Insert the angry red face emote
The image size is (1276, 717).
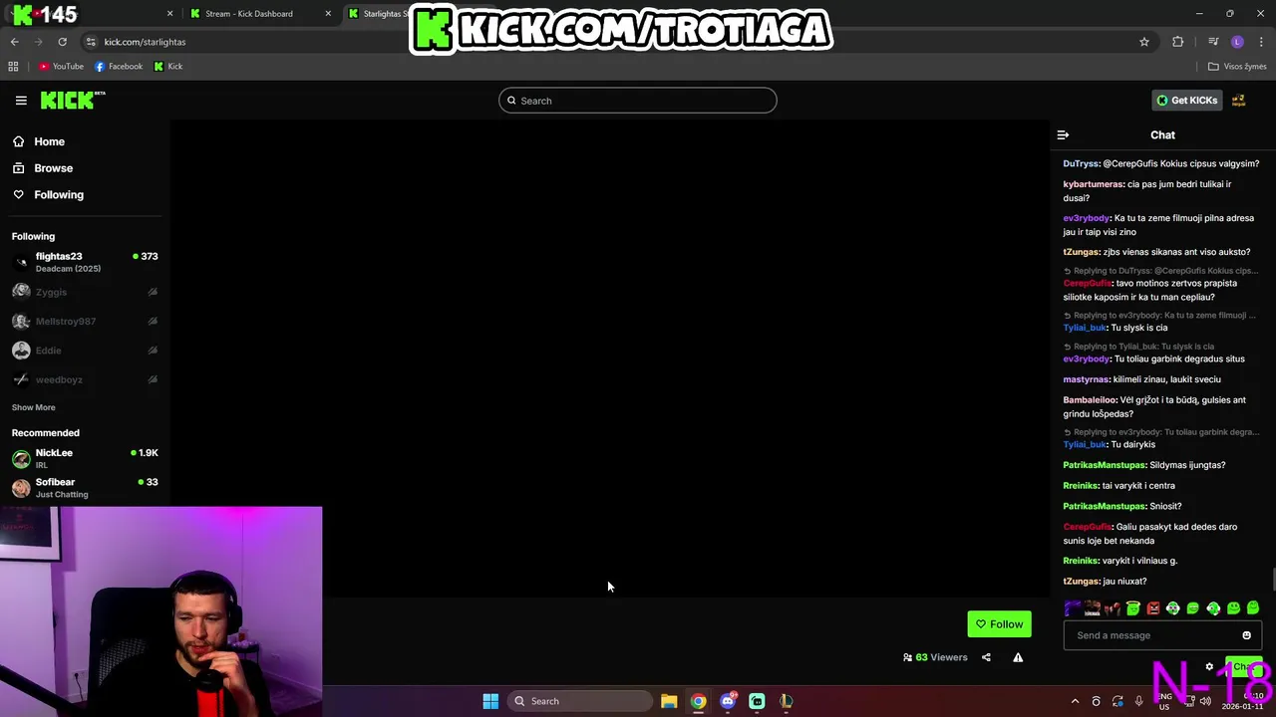1153,608
